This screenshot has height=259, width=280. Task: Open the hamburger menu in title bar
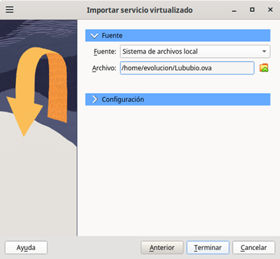coord(10,10)
